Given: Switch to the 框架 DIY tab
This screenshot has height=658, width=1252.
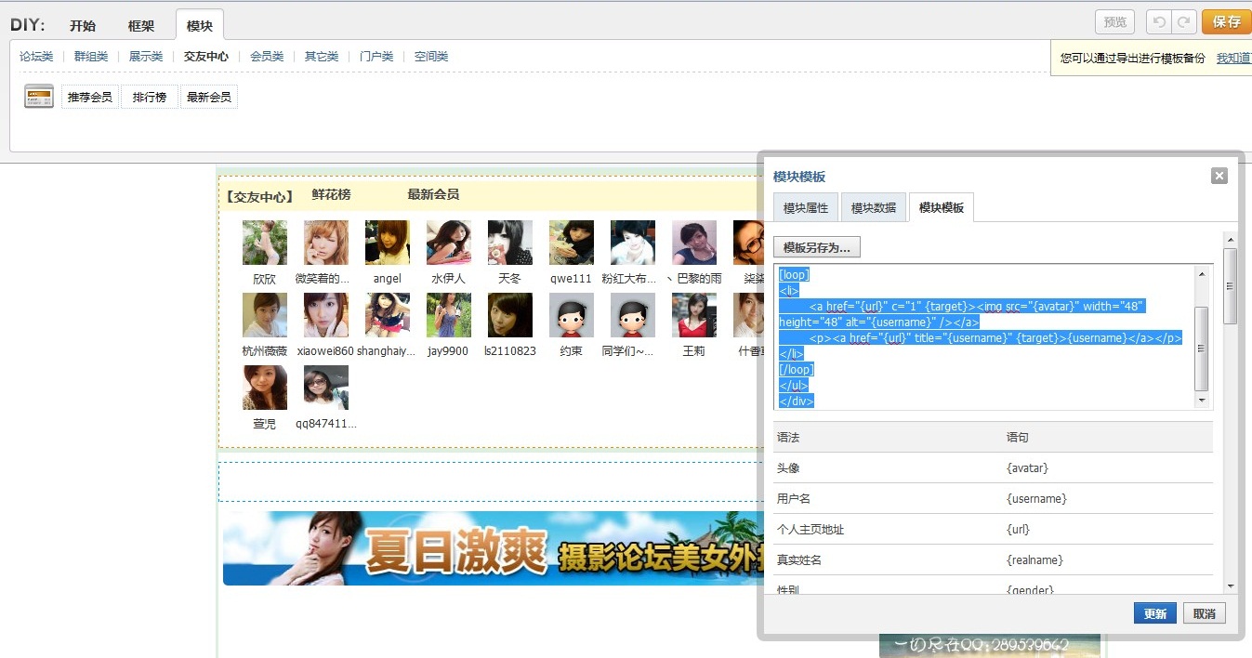Looking at the screenshot, I should click(141, 25).
